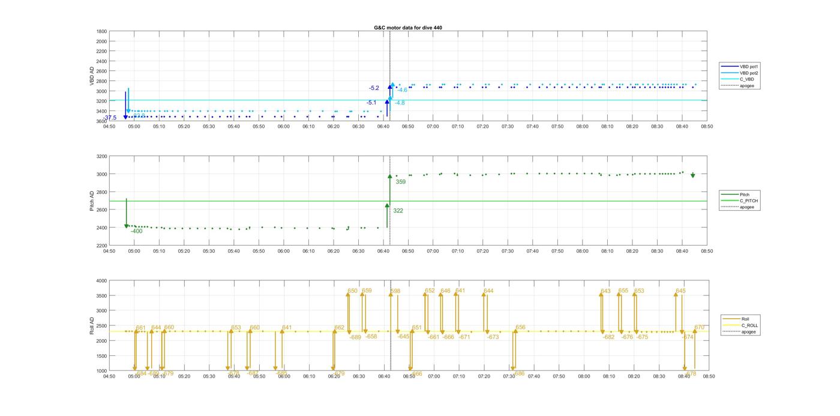Screen dimensions: 840x416
Task: Click the '655' roll annotation
Action: pos(623,291)
